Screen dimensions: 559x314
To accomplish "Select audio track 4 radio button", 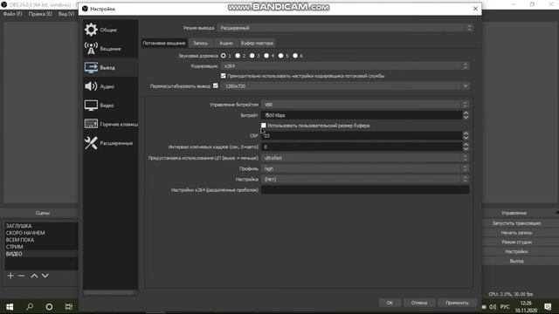I will (266, 56).
